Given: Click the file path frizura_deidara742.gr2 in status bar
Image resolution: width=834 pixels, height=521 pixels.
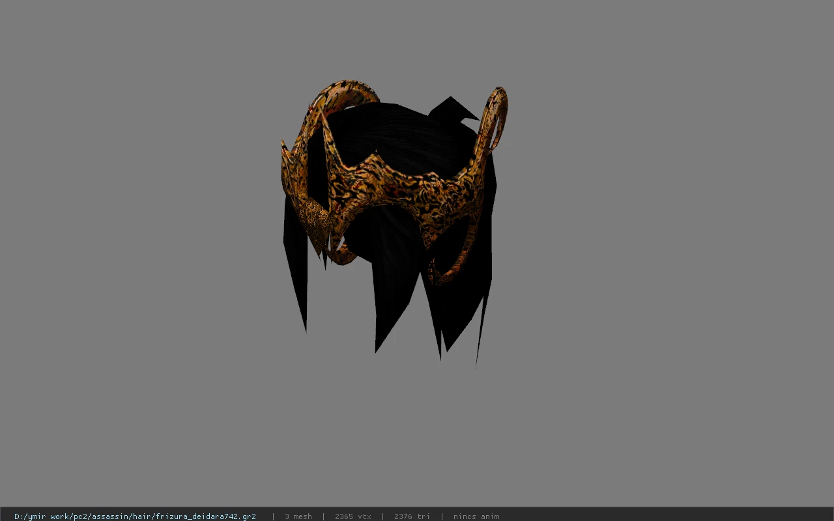Looking at the screenshot, I should click(x=135, y=516).
